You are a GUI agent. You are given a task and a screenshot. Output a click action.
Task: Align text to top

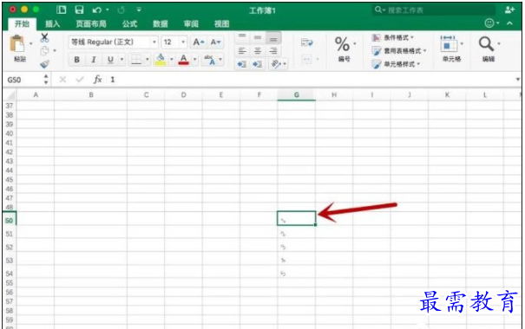pos(242,36)
